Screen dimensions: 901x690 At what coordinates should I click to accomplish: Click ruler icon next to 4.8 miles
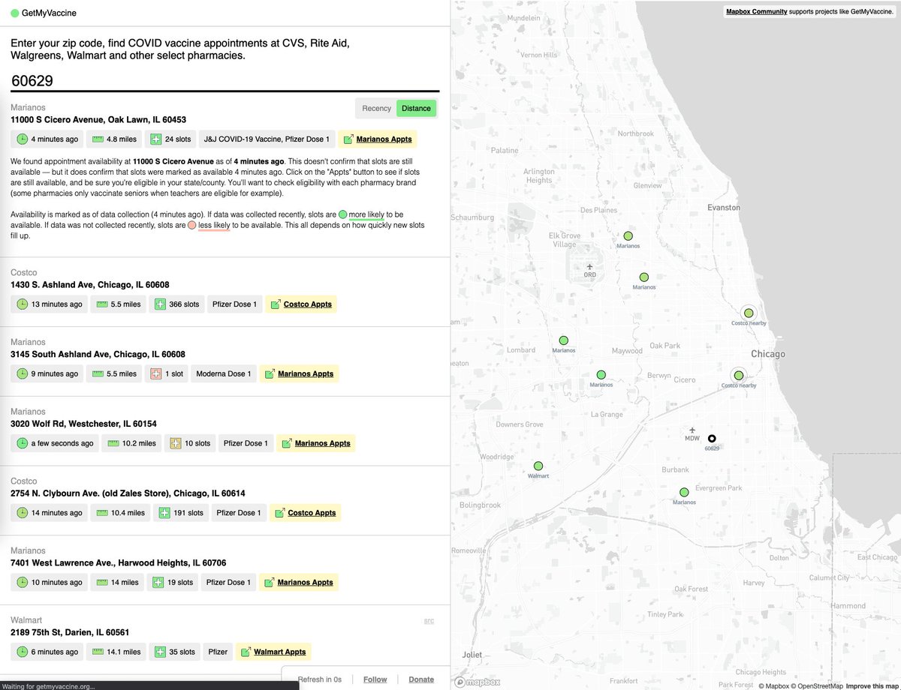point(98,139)
